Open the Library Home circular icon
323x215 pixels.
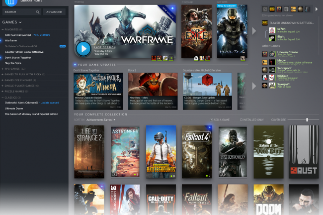click(x=11, y=2)
